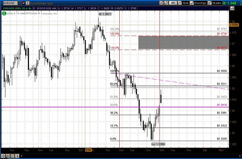Click the Euro/USDollar Spot title text
The width and height of the screenshot is (242, 159).
41,3
